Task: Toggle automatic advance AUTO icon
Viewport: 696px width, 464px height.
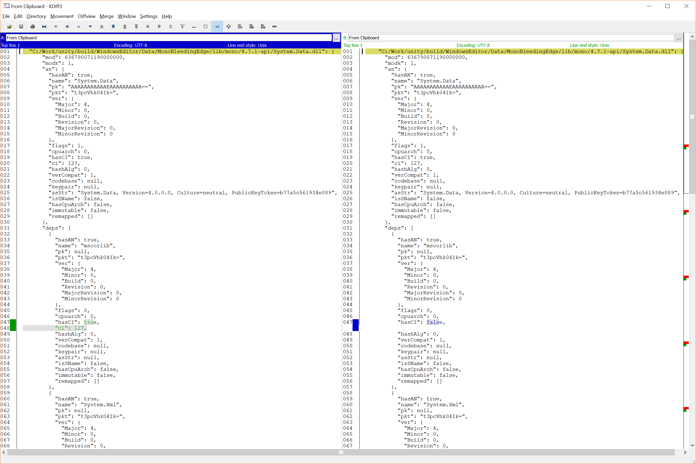Action: [x=182, y=27]
